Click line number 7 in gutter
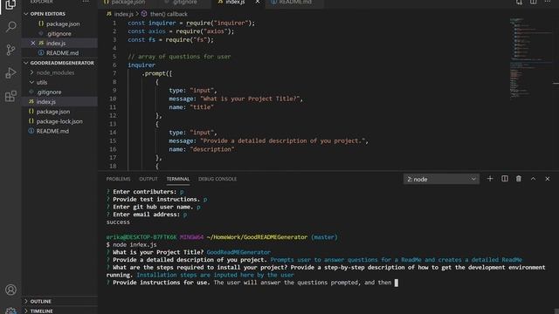 (114, 73)
